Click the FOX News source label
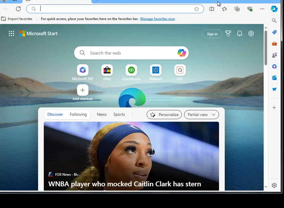Image resolution: width=284 pixels, height=208 pixels. click(63, 174)
